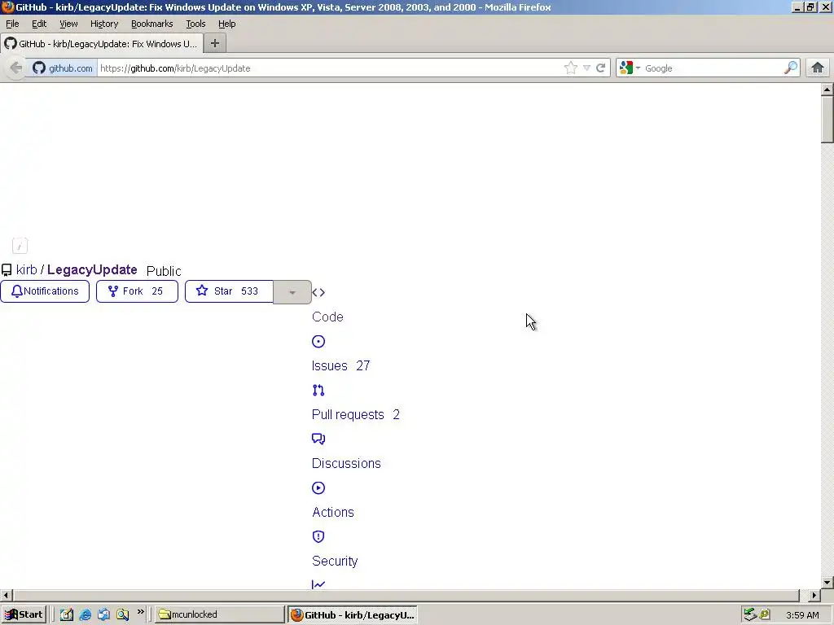The width and height of the screenshot is (834, 625).
Task: Click the Firefox back arrow button
Action: (16, 68)
